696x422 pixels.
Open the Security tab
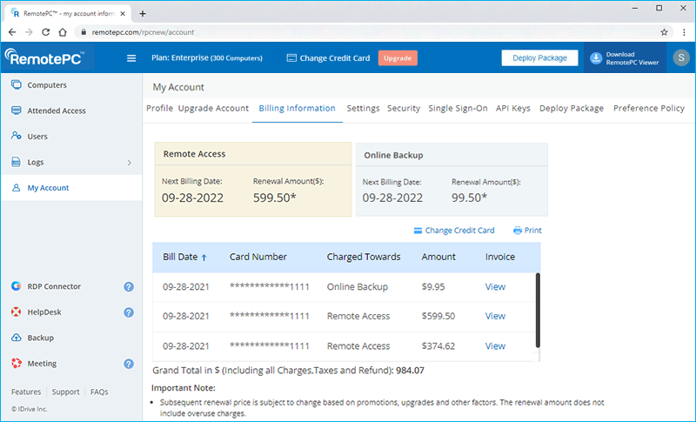404,108
